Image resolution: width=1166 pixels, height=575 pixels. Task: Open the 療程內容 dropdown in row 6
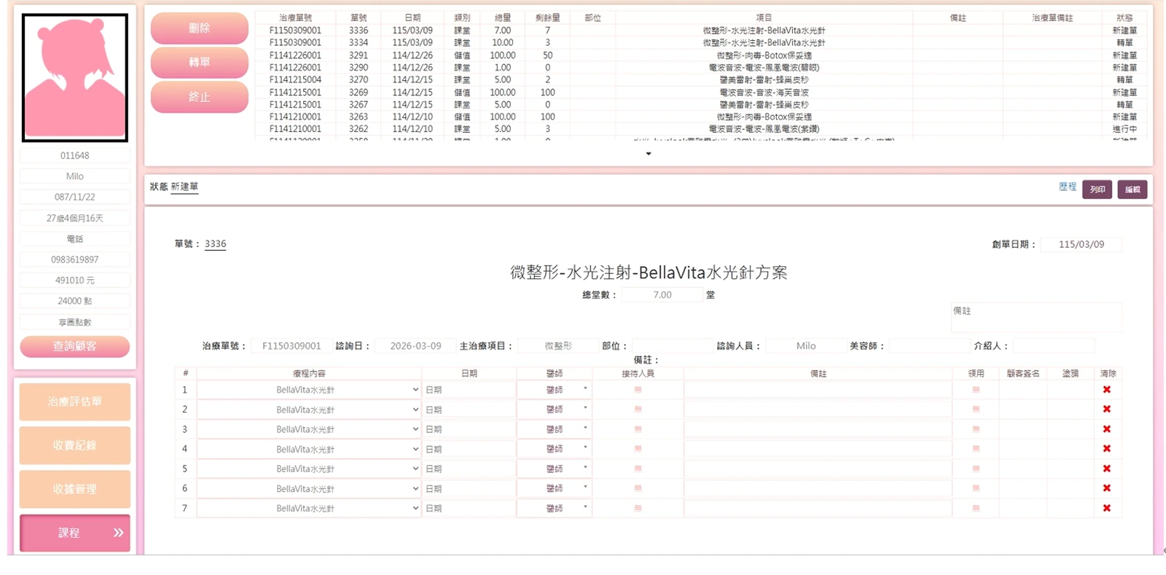(309, 488)
